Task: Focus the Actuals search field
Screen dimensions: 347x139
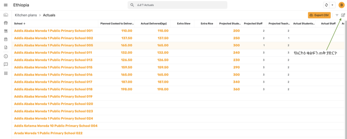Action: (x=177, y=5)
